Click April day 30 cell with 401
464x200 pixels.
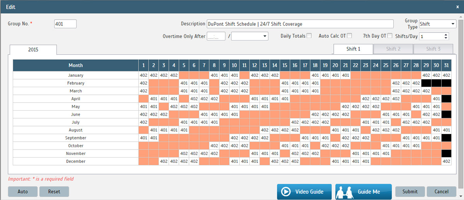pyautogui.click(x=436, y=99)
